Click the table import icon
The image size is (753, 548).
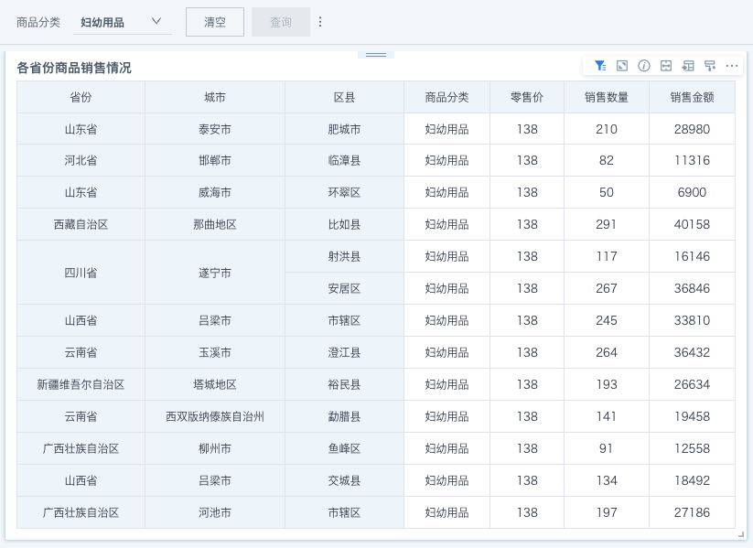pyautogui.click(x=688, y=66)
